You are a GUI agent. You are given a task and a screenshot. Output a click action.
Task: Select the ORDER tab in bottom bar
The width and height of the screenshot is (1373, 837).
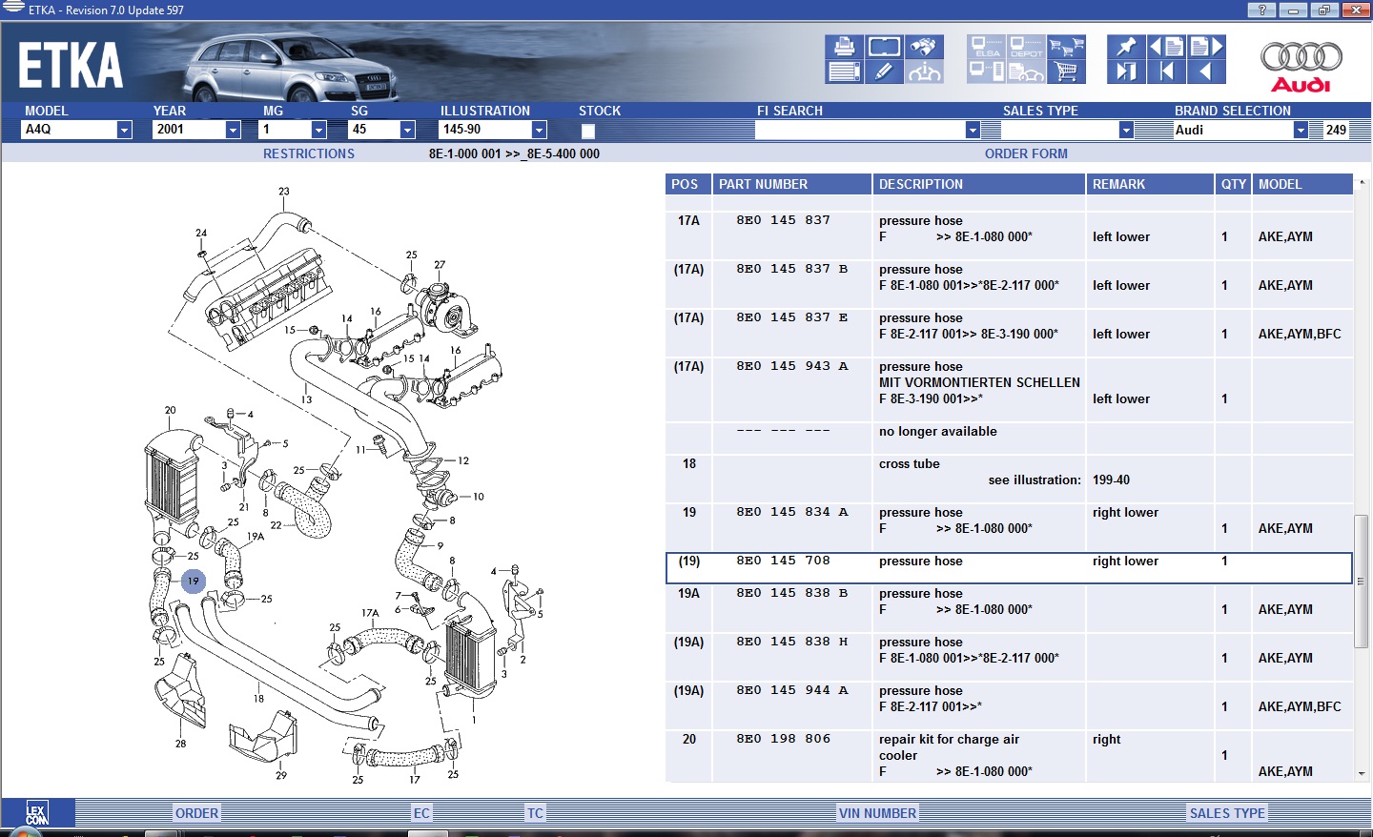click(196, 813)
